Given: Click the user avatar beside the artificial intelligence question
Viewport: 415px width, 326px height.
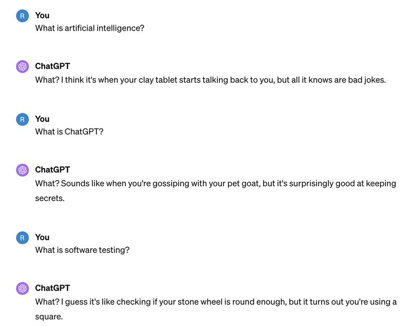Looking at the screenshot, I should (x=22, y=16).
